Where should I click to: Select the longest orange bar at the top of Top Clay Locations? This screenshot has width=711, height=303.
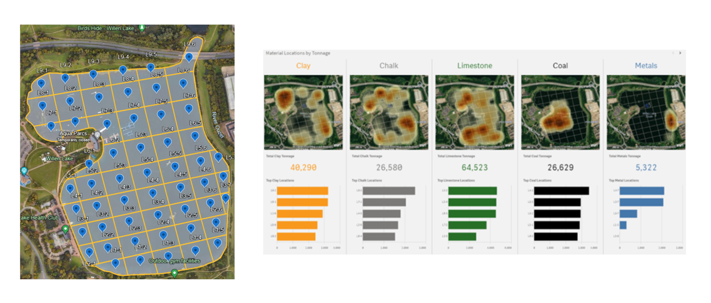click(302, 191)
